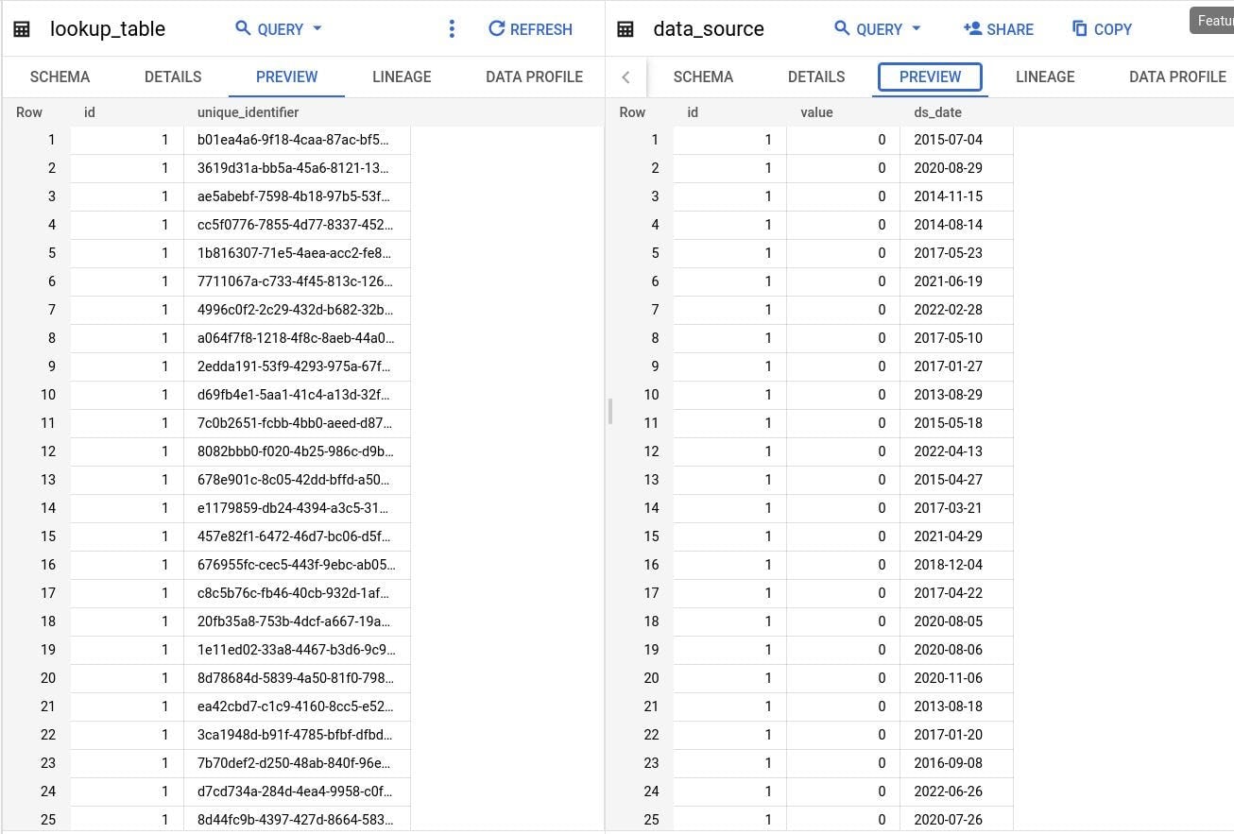Click the unique_identifier column header

coord(248,112)
